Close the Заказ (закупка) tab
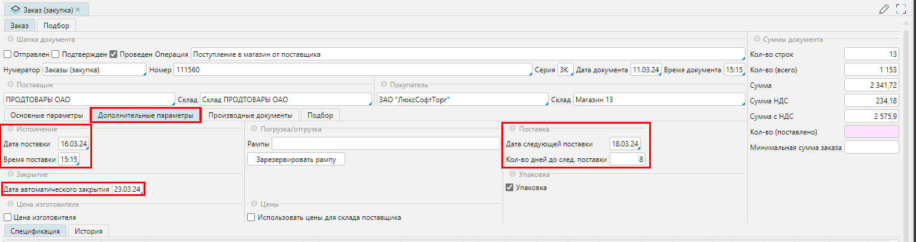The image size is (916, 242). click(x=78, y=9)
